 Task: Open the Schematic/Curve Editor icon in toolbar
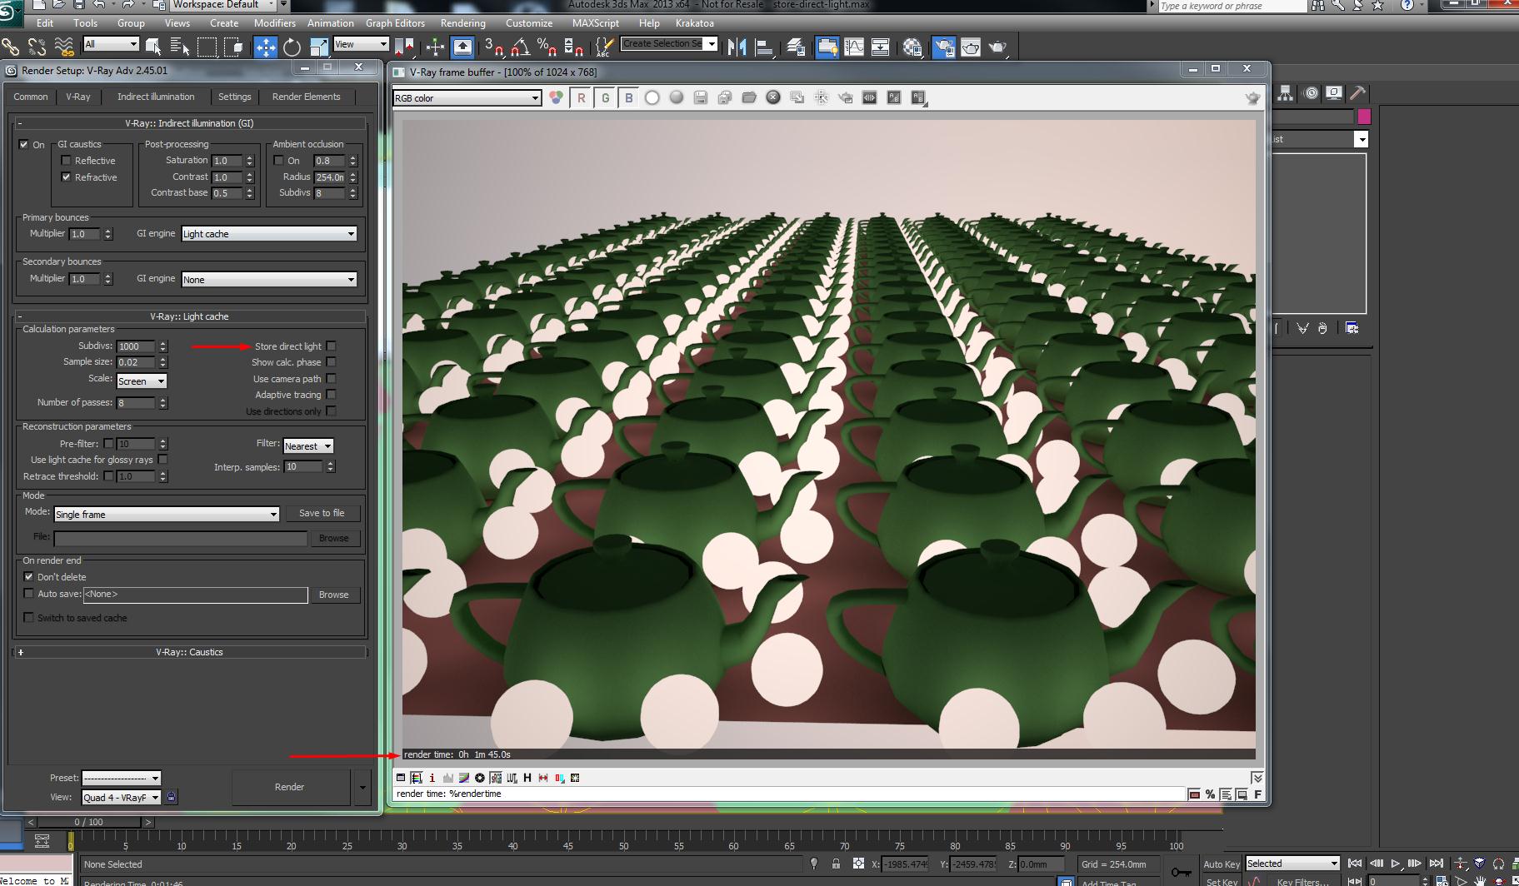(854, 47)
